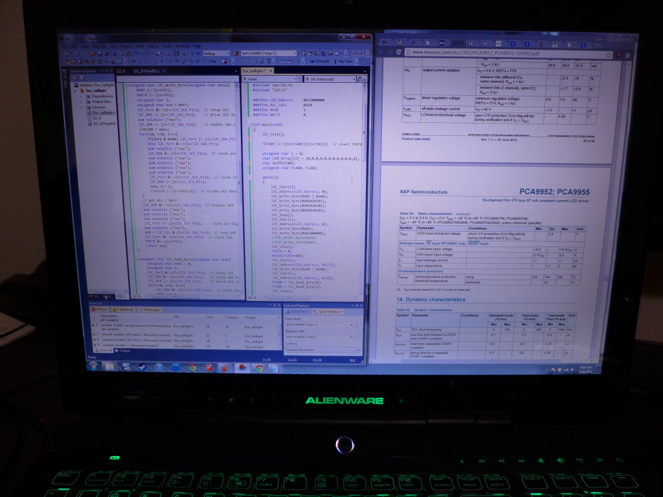
Task: Switch to the I2C.h editor tab
Action: coord(121,71)
